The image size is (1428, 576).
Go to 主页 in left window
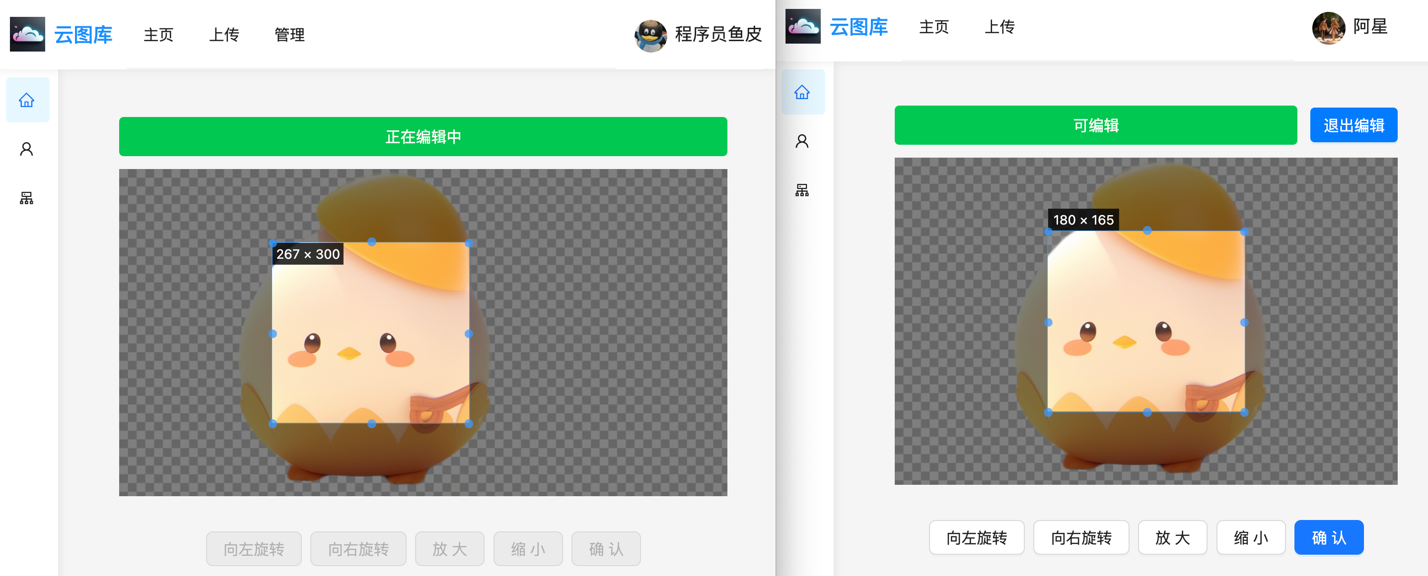[x=158, y=35]
